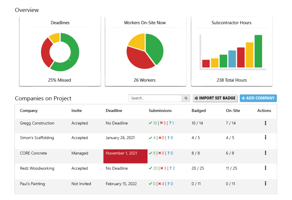Click the Import SST Badge button

pos(215,98)
